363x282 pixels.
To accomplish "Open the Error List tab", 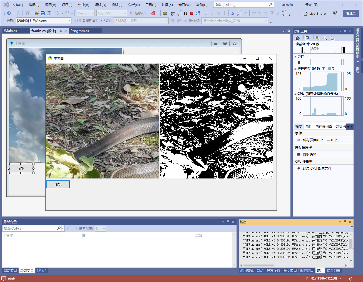I will 334,271.
